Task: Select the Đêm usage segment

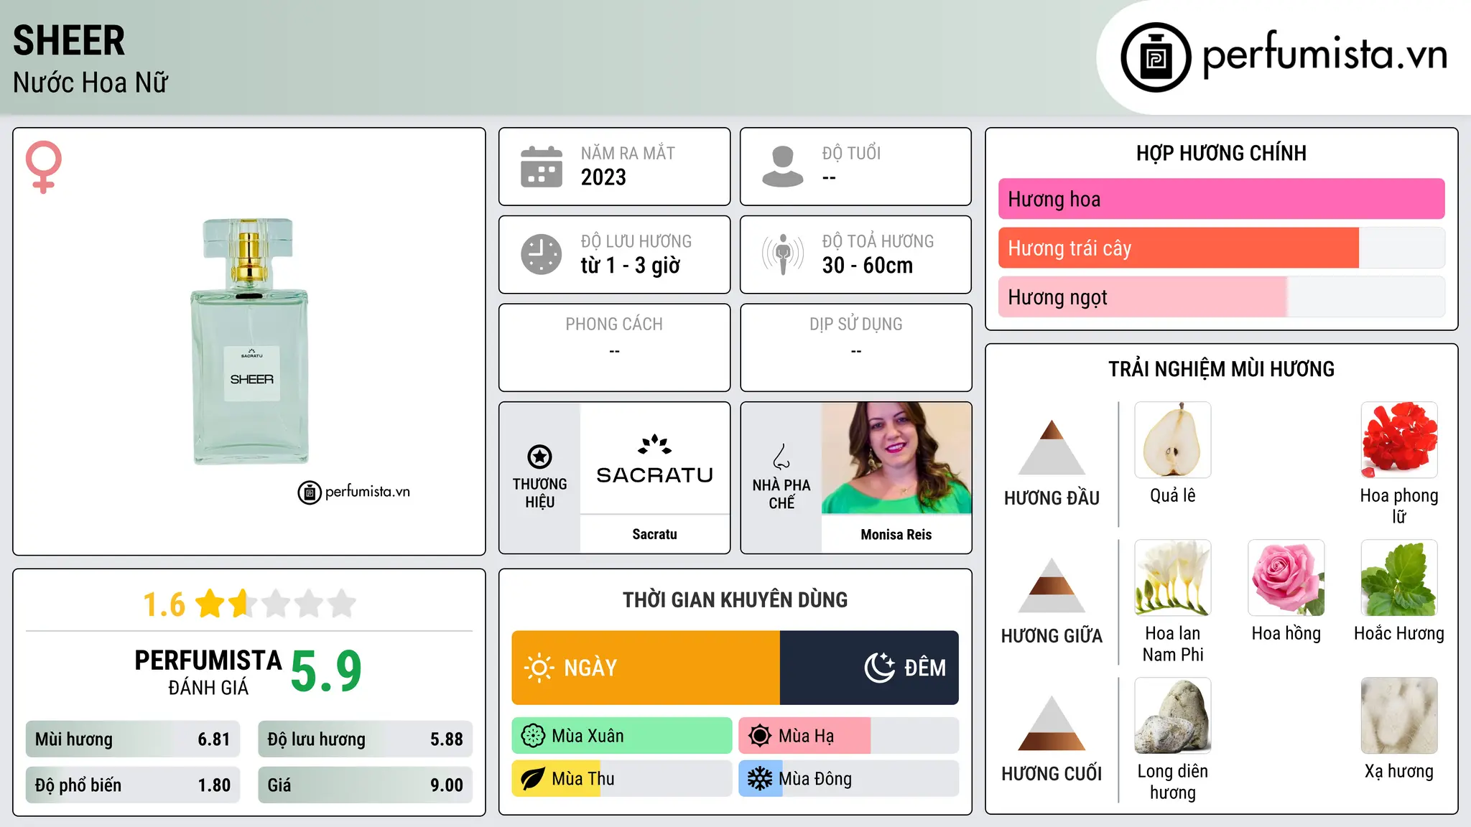Action: [x=869, y=668]
